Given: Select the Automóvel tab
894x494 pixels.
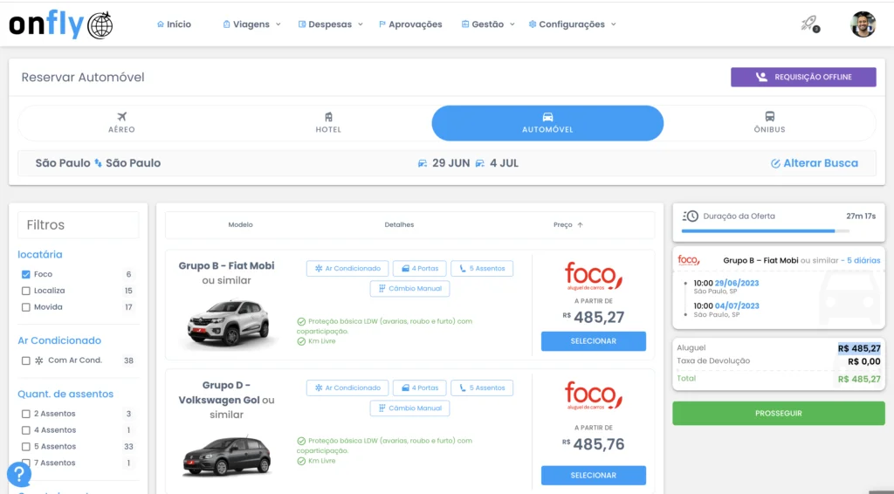Looking at the screenshot, I should coord(547,123).
